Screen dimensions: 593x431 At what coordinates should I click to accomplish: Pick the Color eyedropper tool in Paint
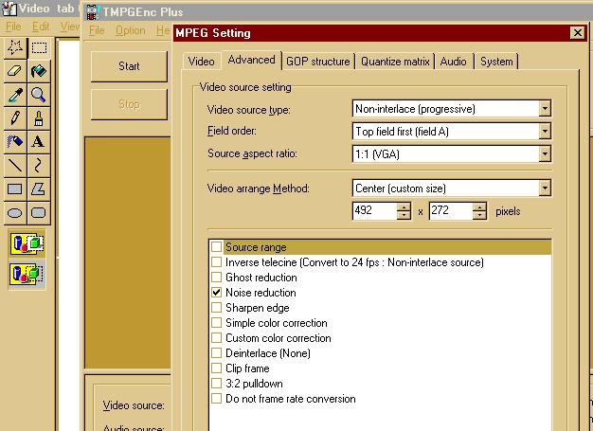coord(15,95)
